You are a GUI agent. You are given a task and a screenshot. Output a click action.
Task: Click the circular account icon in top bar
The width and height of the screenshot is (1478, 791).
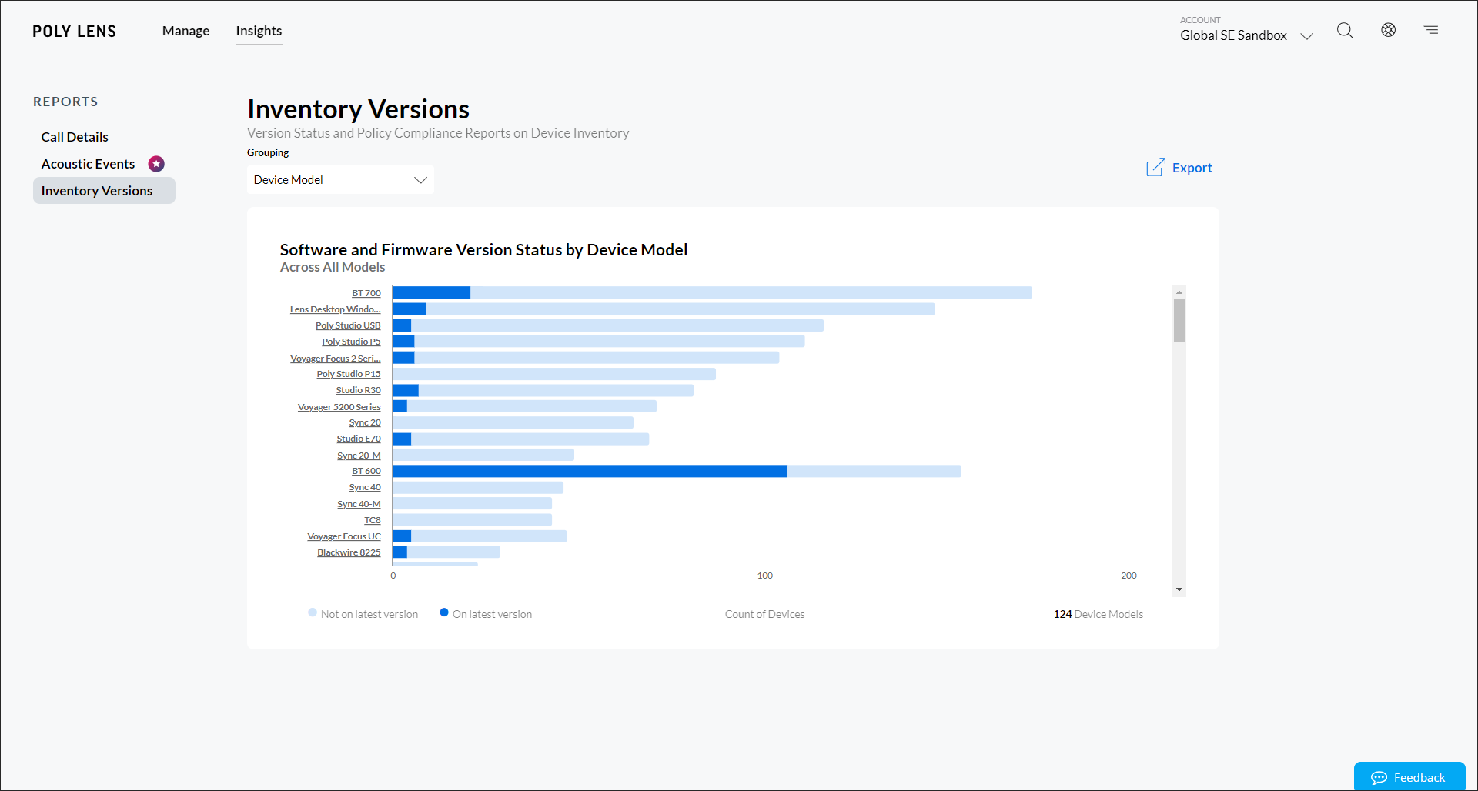click(x=1388, y=30)
